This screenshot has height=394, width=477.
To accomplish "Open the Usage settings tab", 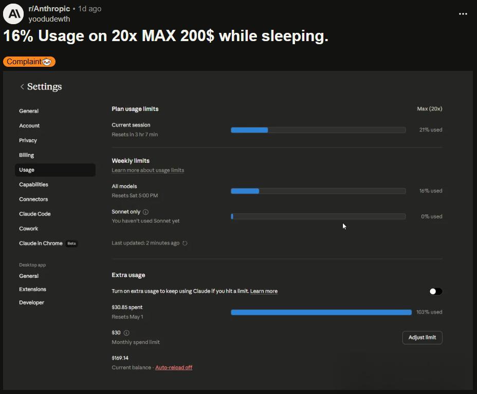I will (x=27, y=170).
